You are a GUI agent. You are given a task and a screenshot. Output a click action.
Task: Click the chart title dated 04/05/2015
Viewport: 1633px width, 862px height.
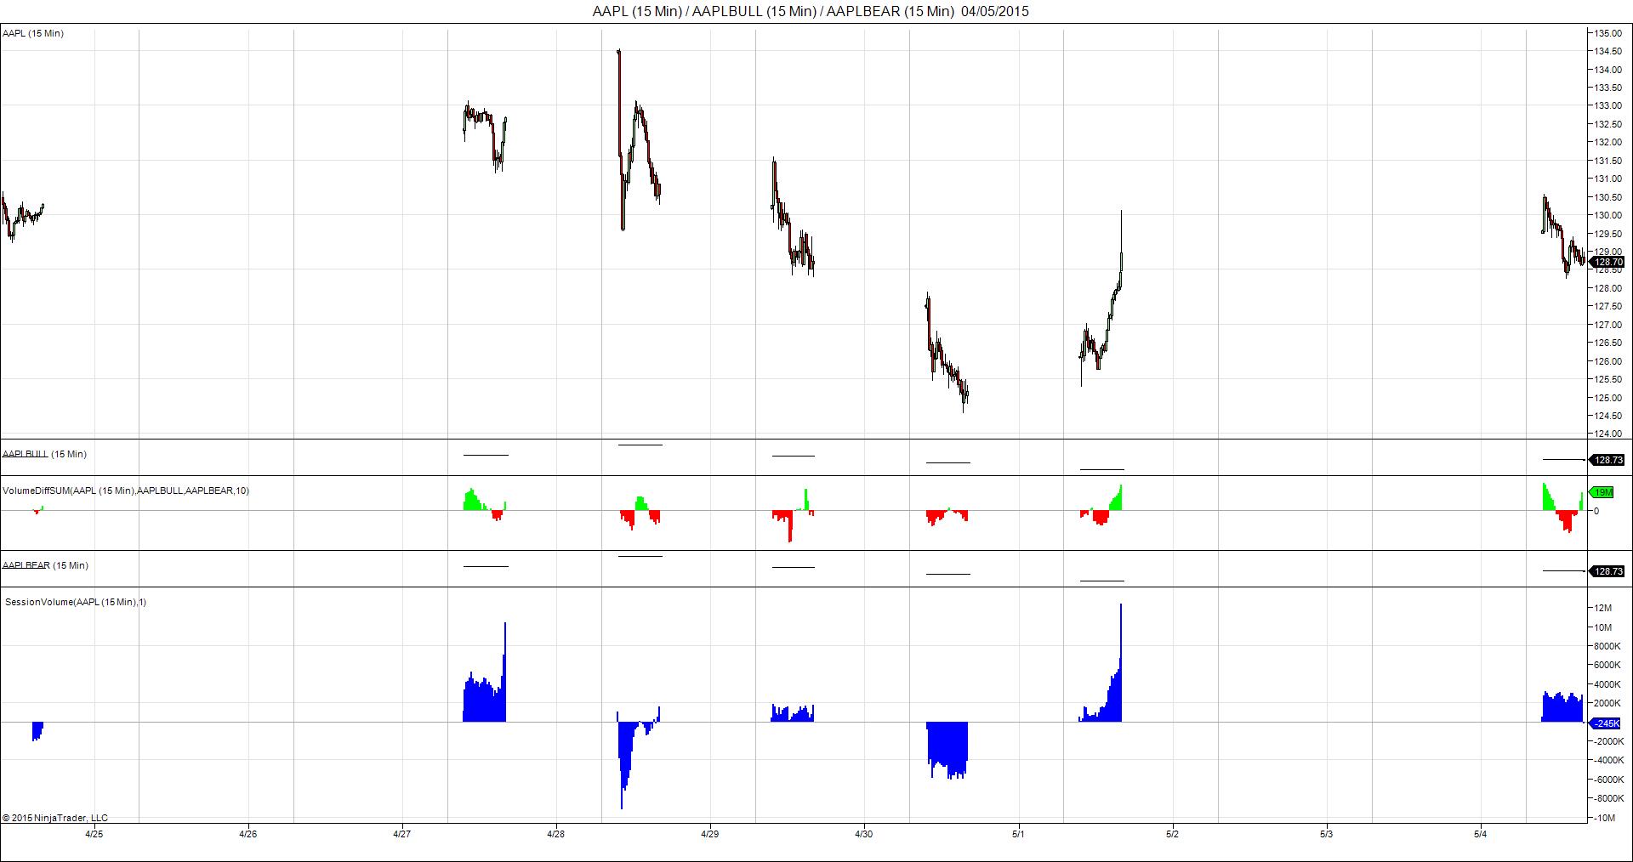coord(811,11)
